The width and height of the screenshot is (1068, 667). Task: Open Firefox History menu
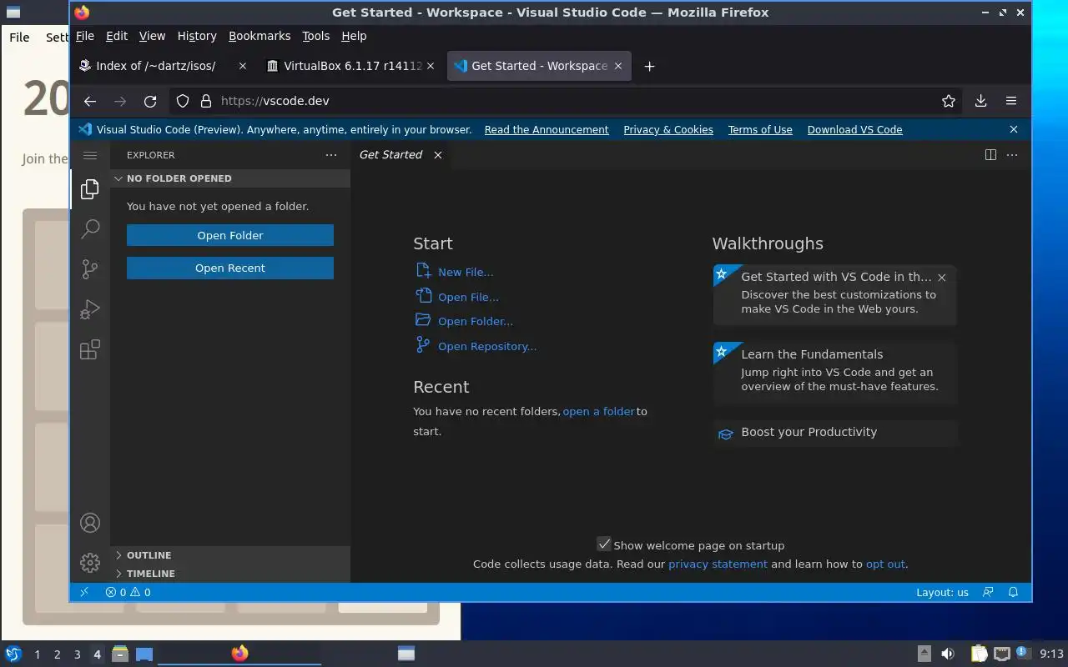pos(197,36)
